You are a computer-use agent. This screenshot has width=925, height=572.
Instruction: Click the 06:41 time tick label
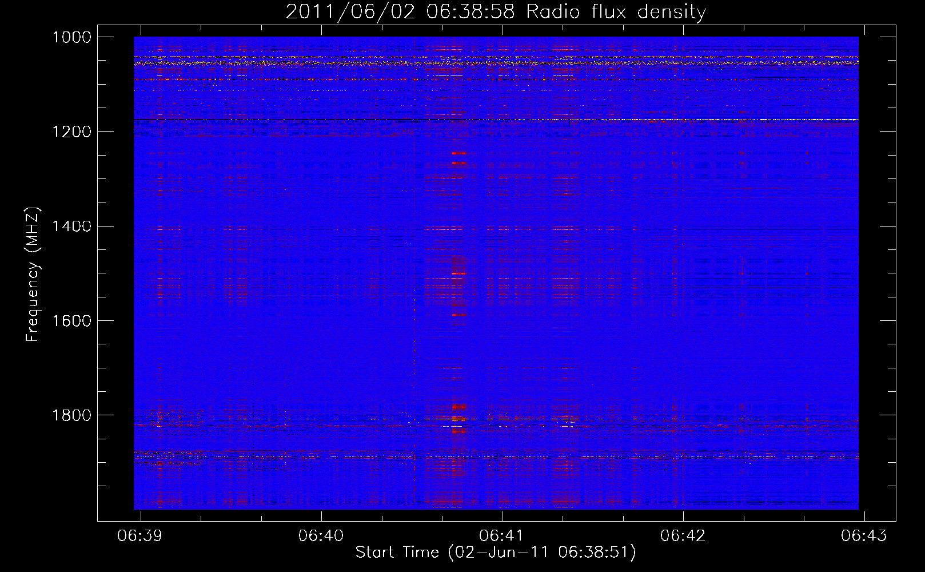[x=502, y=535]
